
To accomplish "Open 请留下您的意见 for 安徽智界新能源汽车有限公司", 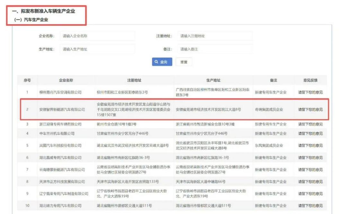I will tap(310, 110).
